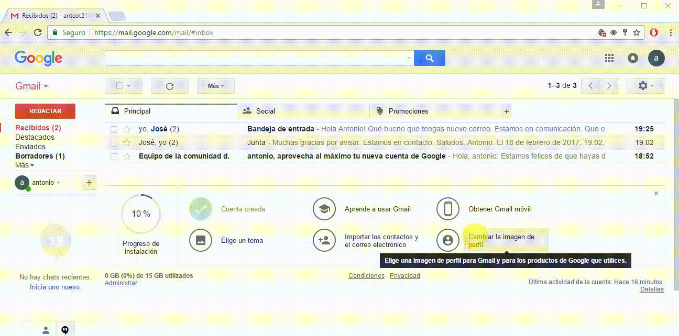The width and height of the screenshot is (679, 336).
Task: Open the Administrar storage link
Action: click(121, 283)
